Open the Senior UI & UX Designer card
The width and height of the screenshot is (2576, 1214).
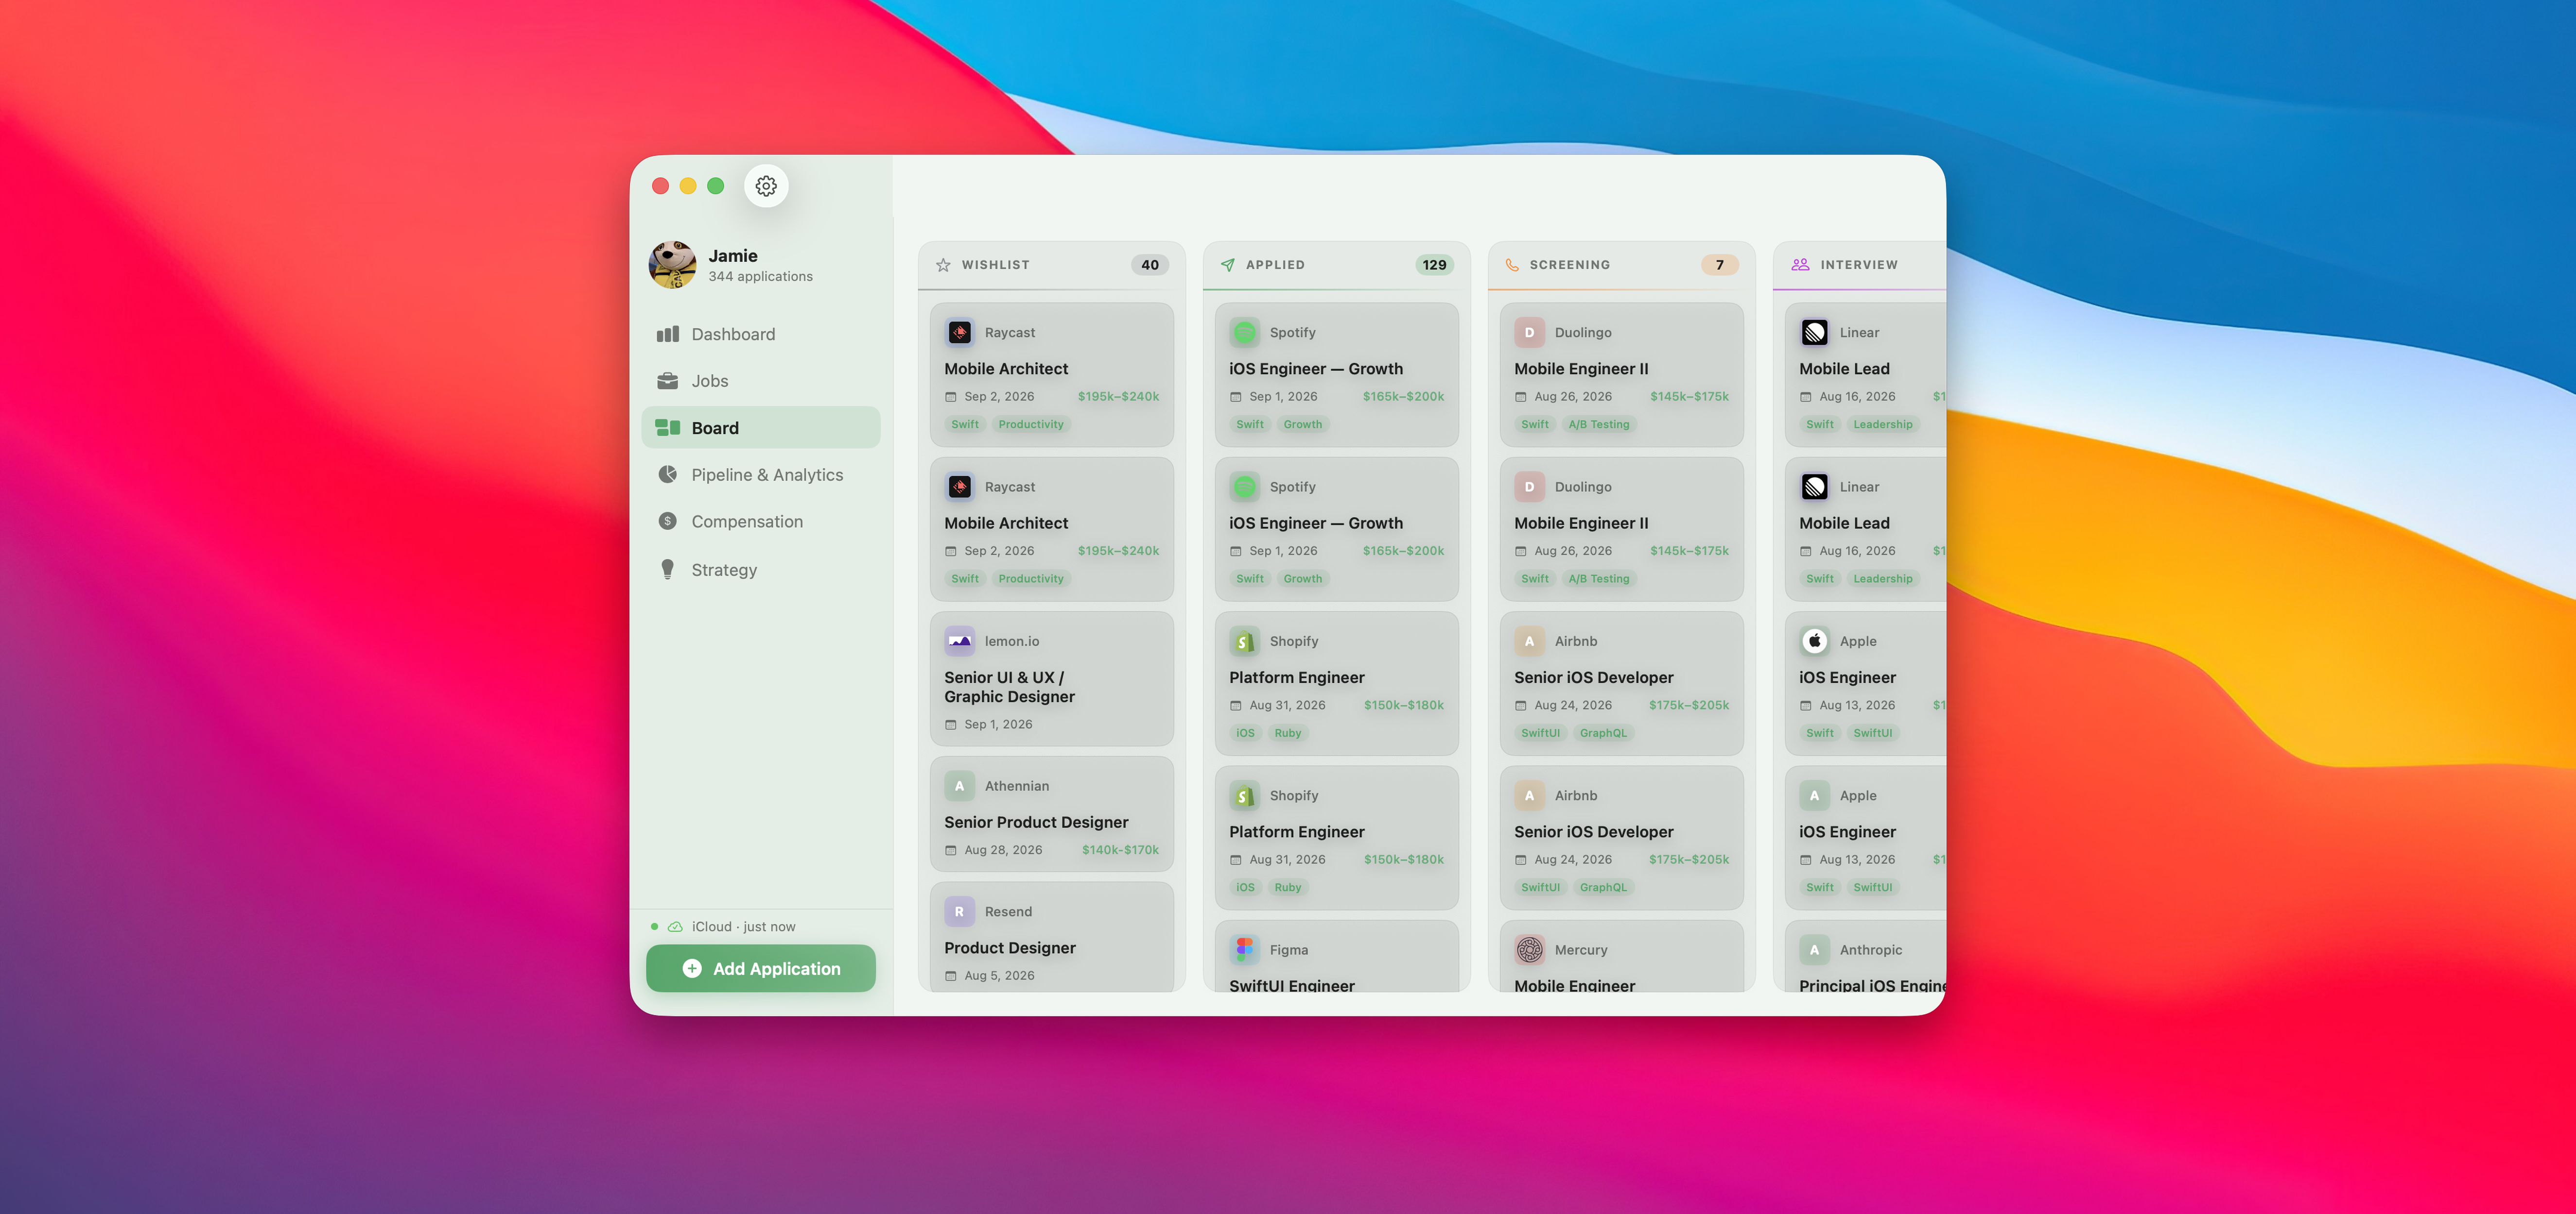click(x=1052, y=679)
